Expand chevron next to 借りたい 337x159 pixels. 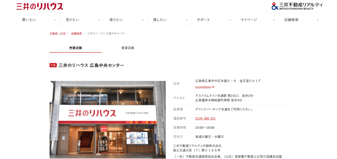click(x=143, y=20)
